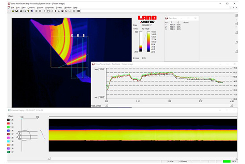245x164 pixels.
Task: Click left scroll arrow below product strip
Action: click(49, 159)
